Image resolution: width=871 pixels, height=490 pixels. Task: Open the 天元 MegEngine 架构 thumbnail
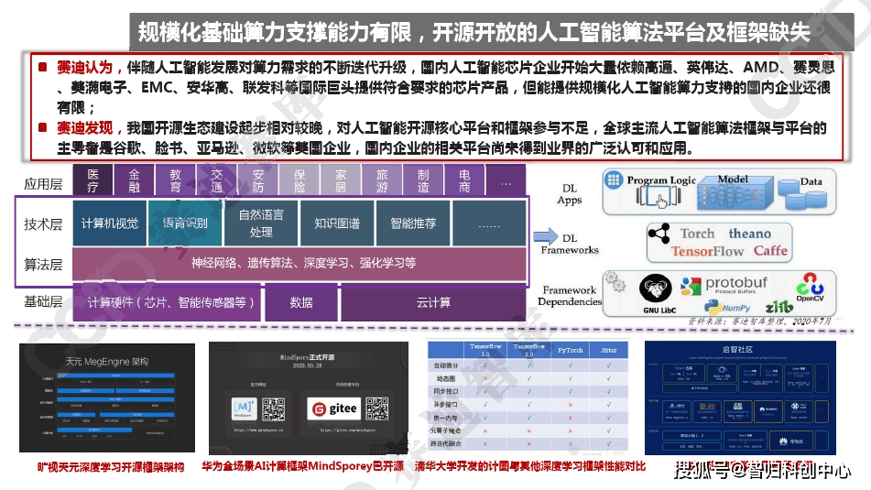coord(107,397)
